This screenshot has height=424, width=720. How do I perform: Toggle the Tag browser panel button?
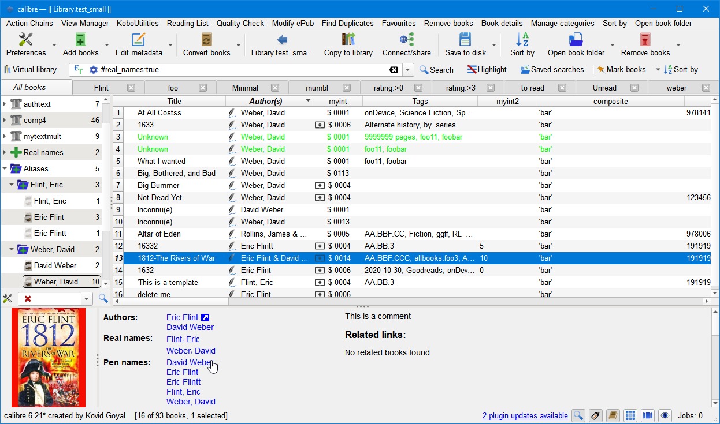click(596, 415)
